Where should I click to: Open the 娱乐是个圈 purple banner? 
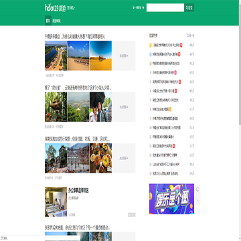coord(171,199)
